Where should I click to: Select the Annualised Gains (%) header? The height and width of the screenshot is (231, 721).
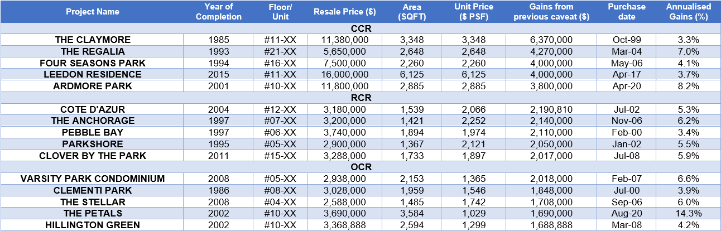coord(689,12)
